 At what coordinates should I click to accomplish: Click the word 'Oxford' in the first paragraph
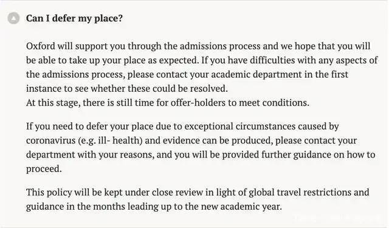point(41,46)
